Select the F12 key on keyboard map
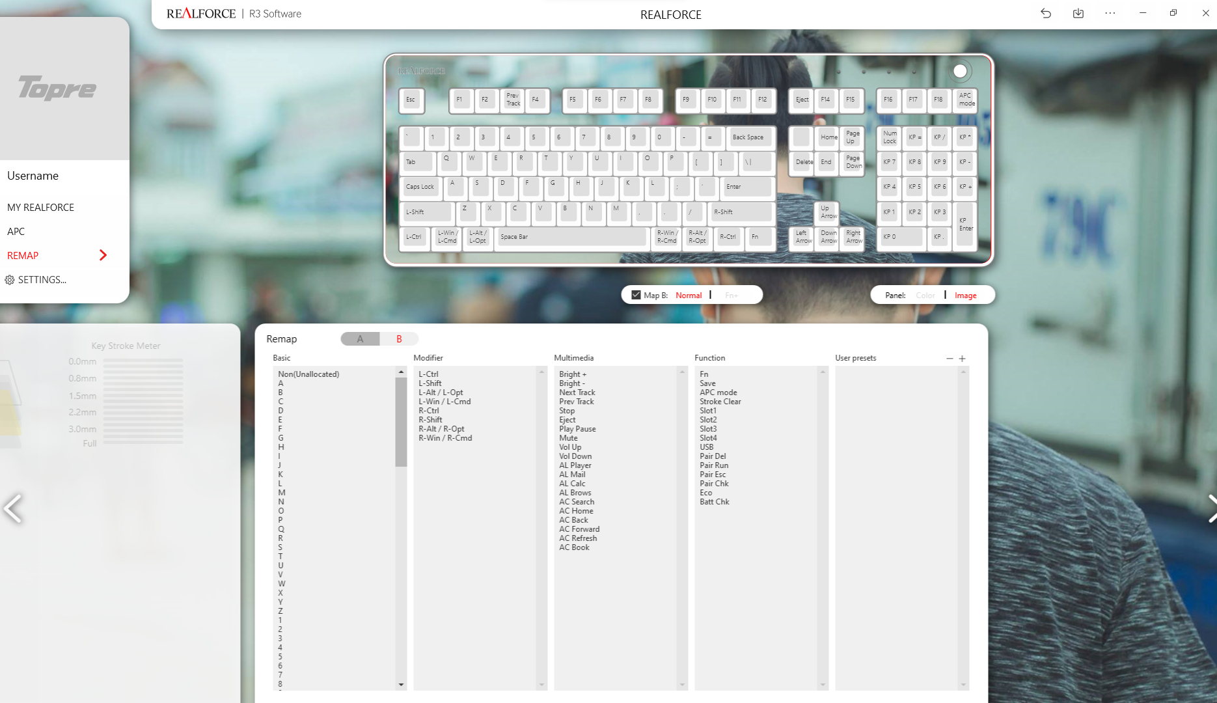The height and width of the screenshot is (703, 1217). point(763,100)
